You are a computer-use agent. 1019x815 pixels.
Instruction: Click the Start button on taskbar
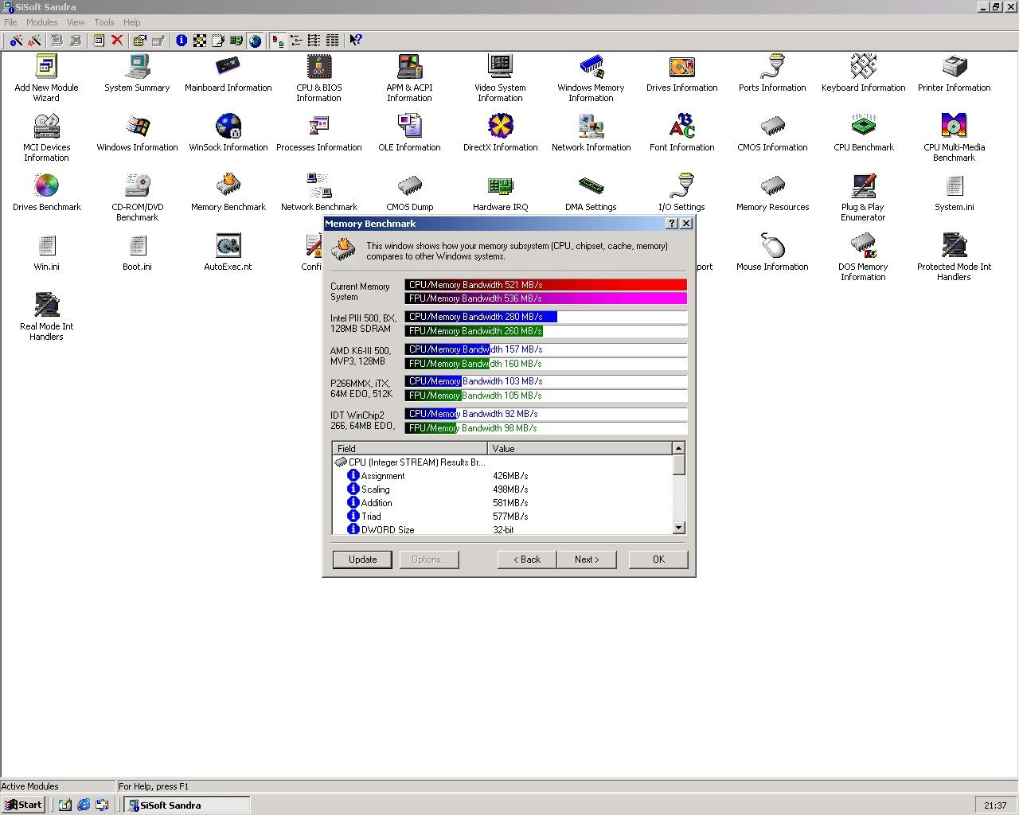coord(23,805)
